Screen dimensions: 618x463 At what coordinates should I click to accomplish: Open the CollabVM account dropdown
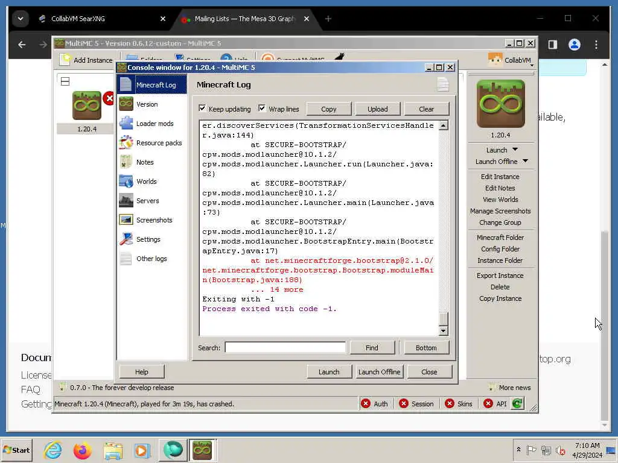tap(511, 60)
